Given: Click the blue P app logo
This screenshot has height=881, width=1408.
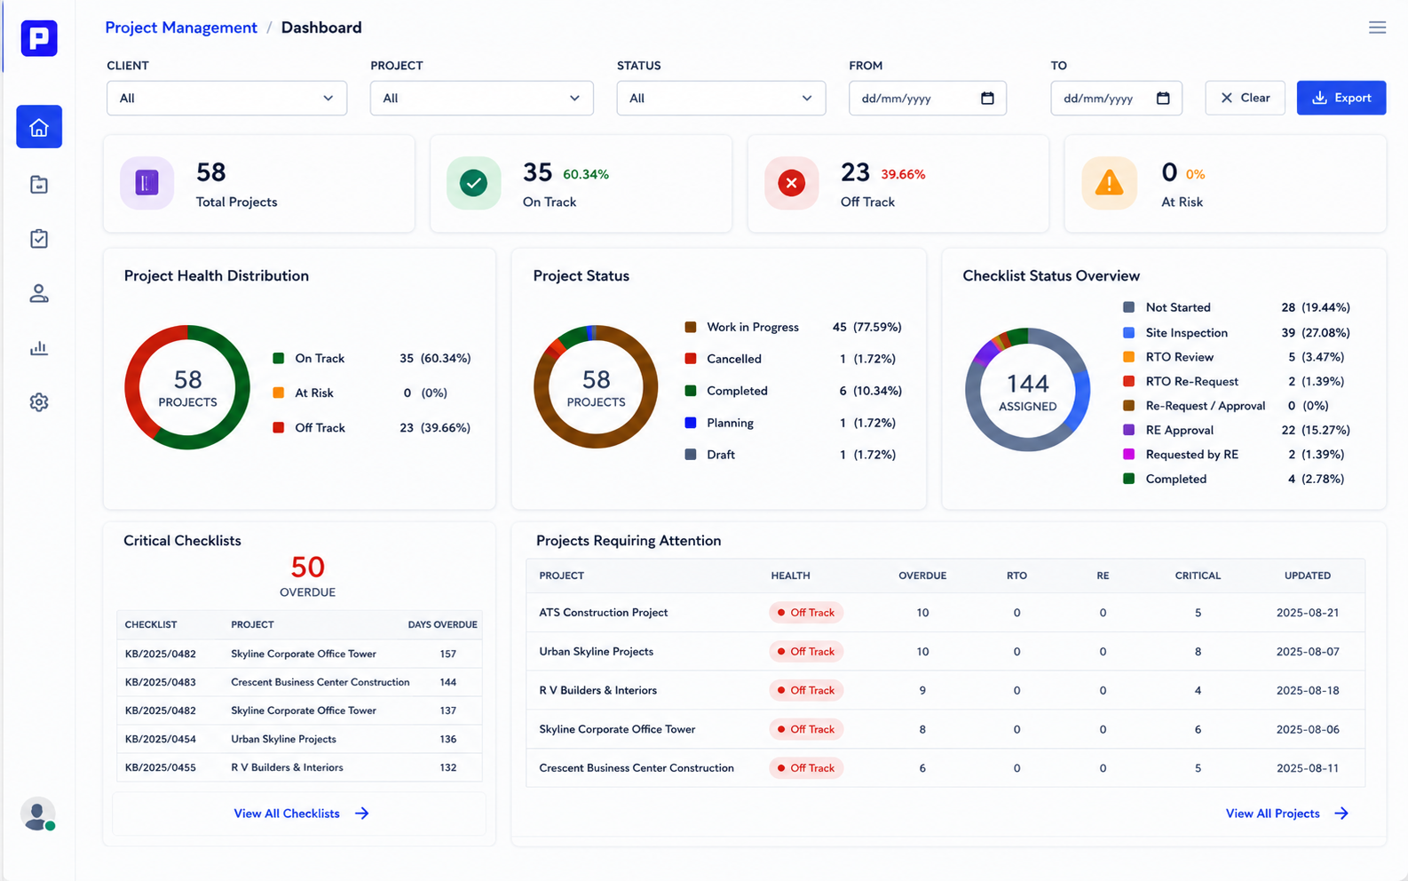Looking at the screenshot, I should click(x=39, y=38).
